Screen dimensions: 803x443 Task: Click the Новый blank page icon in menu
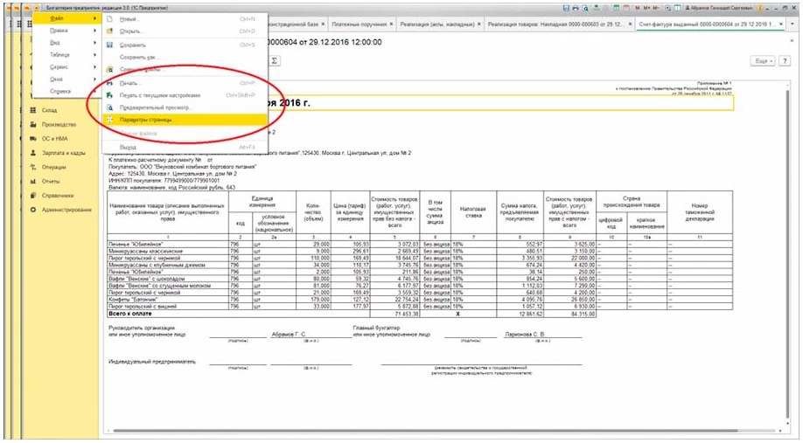click(109, 19)
